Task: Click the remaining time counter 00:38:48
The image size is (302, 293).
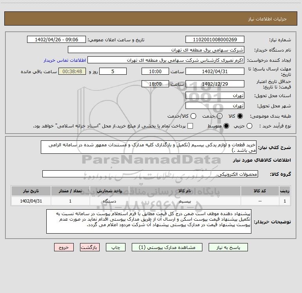Action: point(72,71)
